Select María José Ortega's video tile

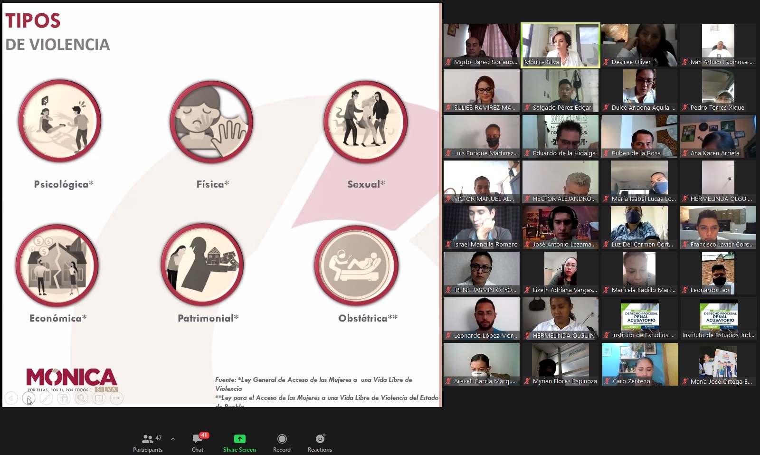tap(718, 364)
